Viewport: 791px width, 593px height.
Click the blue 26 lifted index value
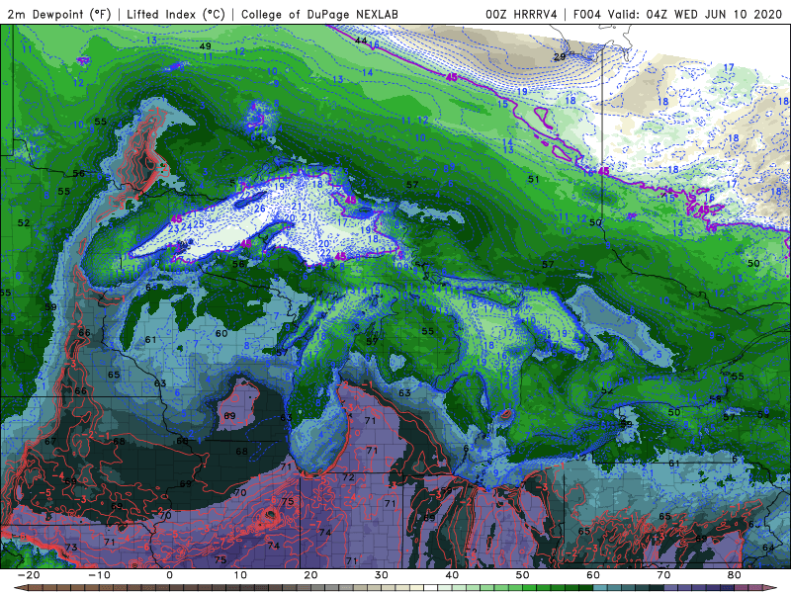[259, 209]
